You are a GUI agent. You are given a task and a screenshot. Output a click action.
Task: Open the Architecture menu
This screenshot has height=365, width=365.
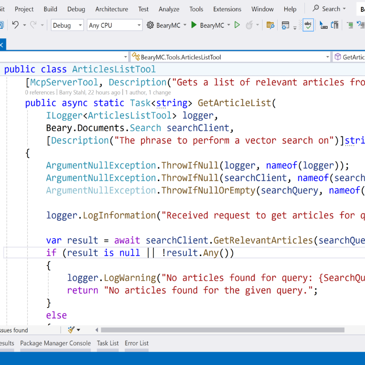tap(111, 9)
